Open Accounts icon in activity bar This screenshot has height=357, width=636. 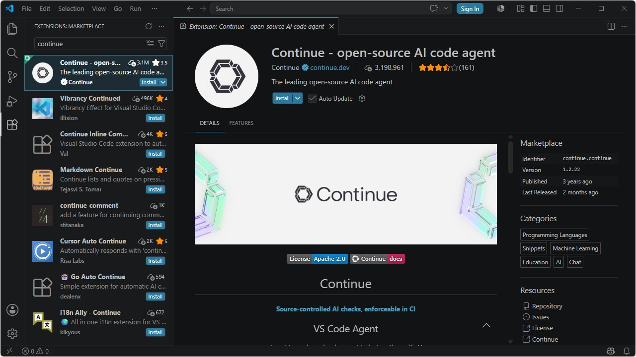click(x=12, y=310)
